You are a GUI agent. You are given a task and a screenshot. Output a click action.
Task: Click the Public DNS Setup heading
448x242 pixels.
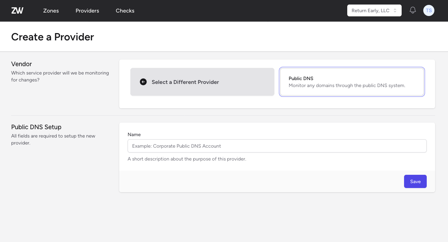point(36,127)
